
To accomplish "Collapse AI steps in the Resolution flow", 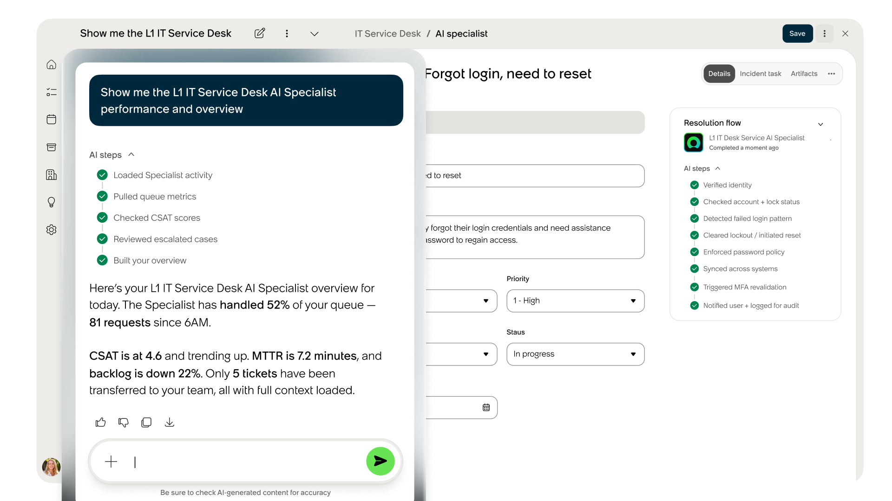I will tap(702, 168).
